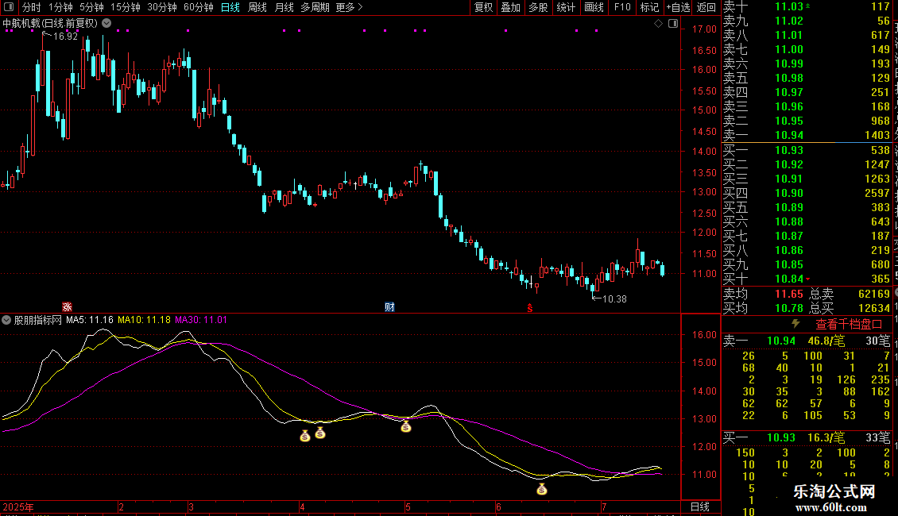Click the 10.38 low price label
Screen dimensions: 898x516
point(614,298)
